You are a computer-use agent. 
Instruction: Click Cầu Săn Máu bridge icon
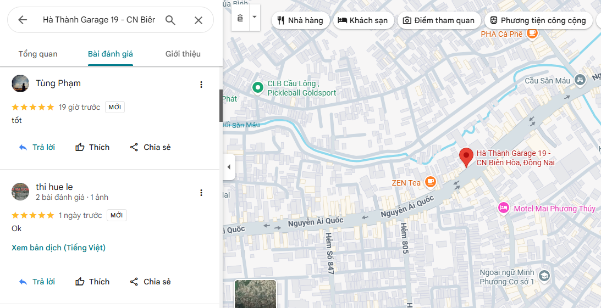pos(579,80)
